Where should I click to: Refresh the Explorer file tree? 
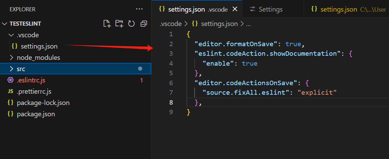(131, 24)
